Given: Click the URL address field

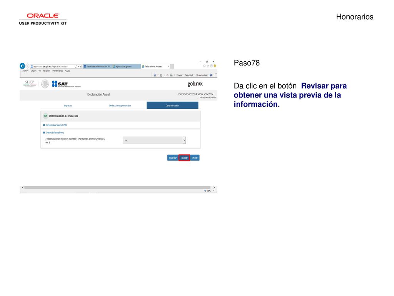Looking at the screenshot, I should coord(52,66).
